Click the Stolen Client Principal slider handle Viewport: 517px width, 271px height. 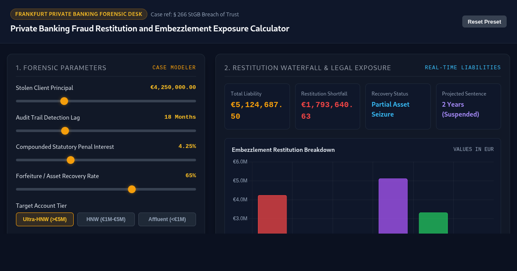pyautogui.click(x=64, y=101)
